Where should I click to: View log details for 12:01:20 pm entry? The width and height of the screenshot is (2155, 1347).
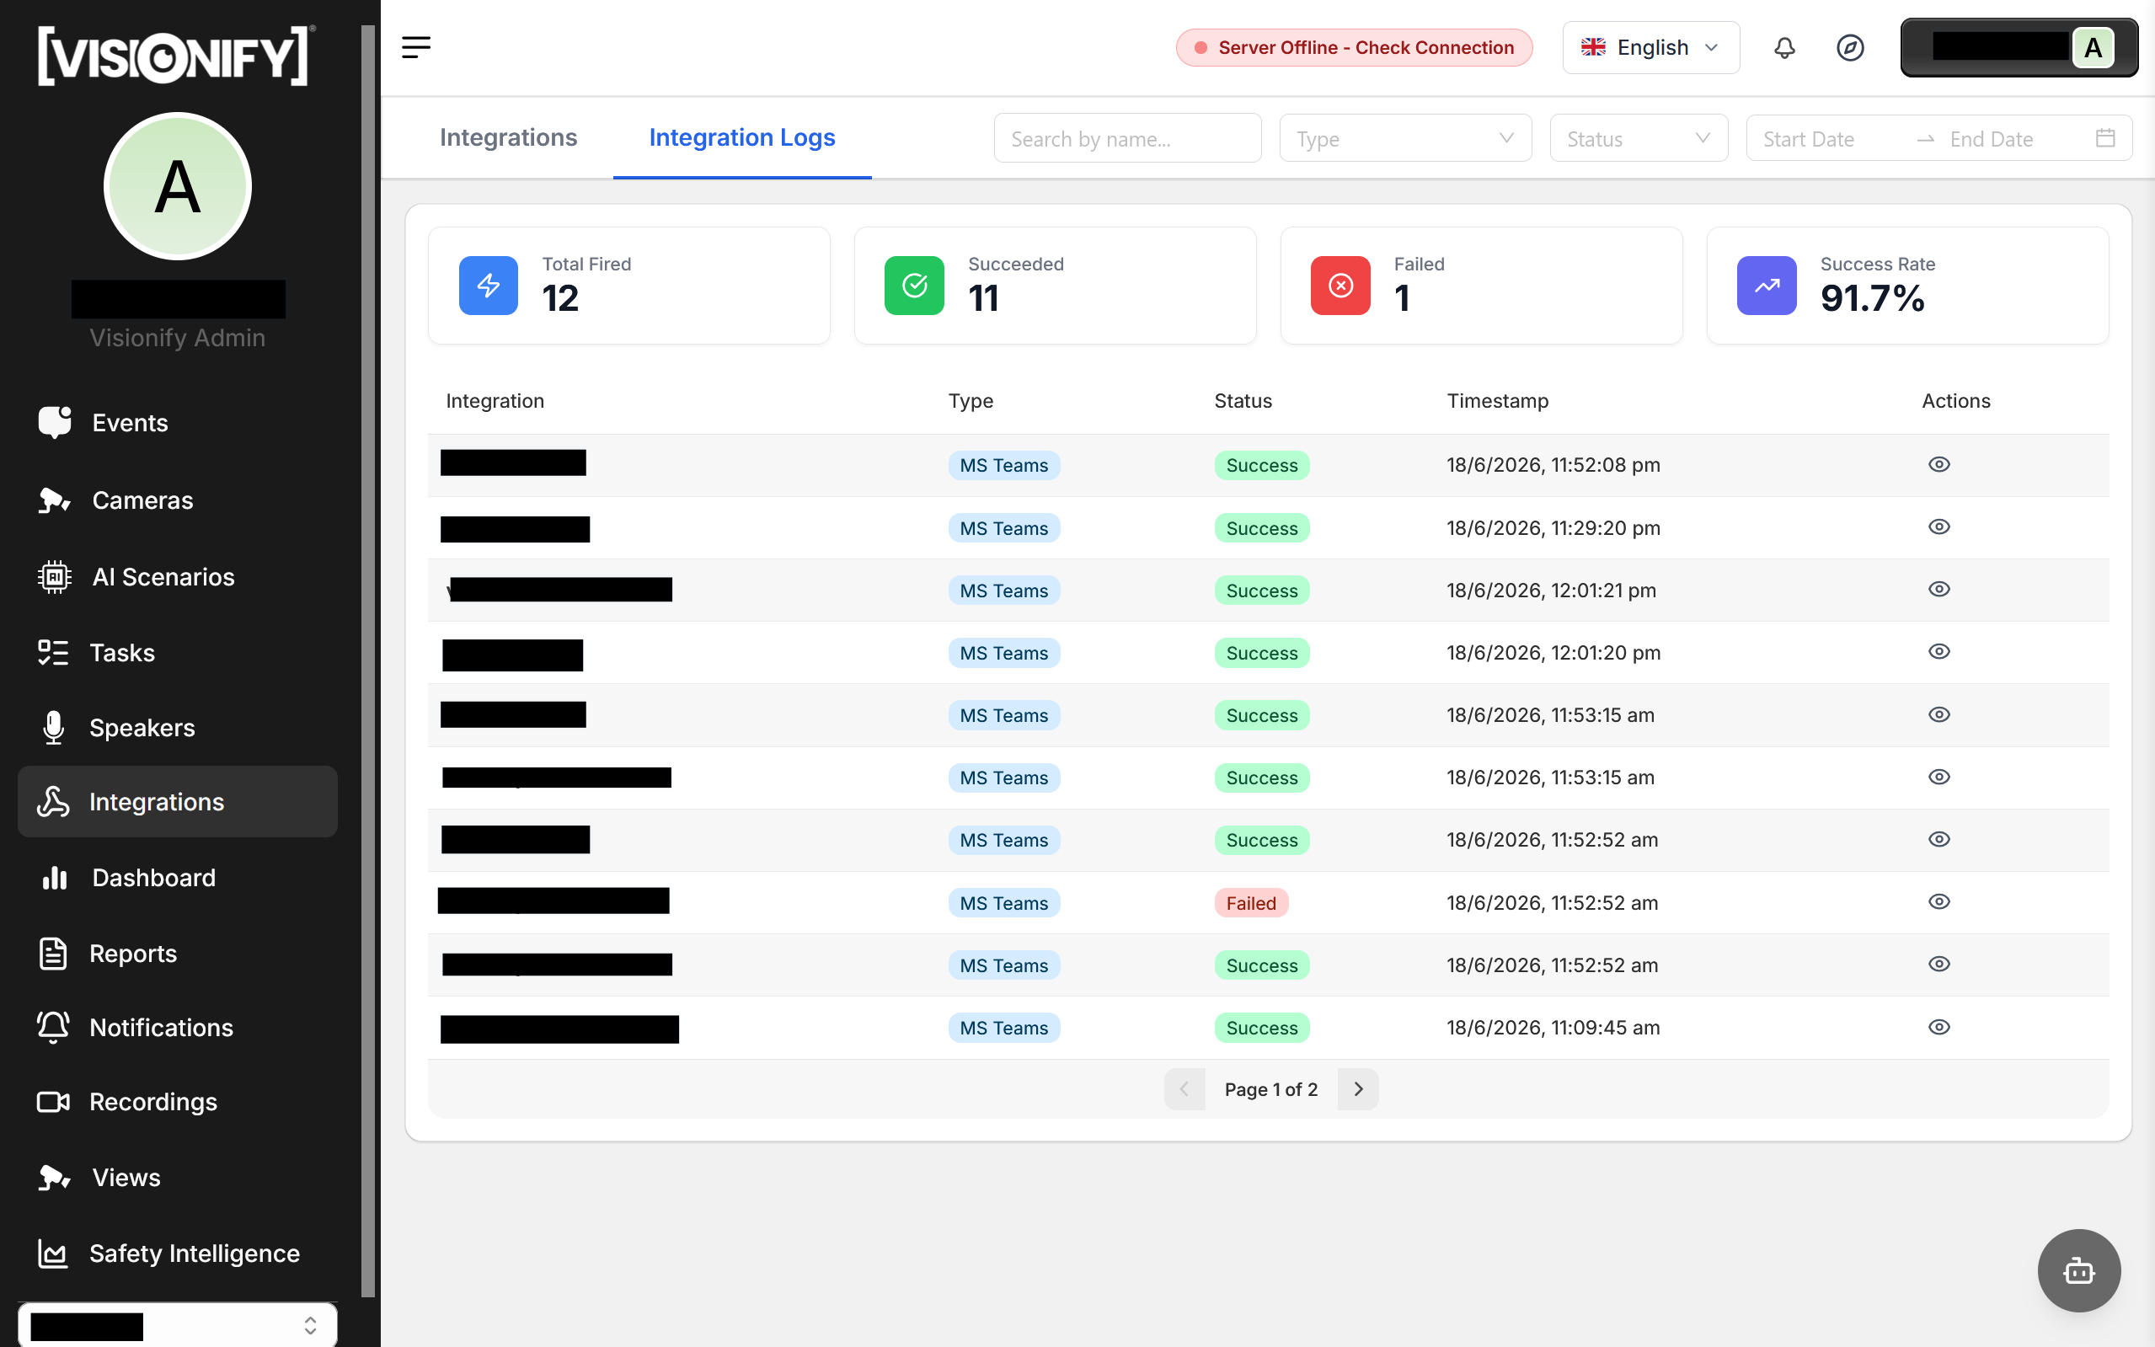click(x=1938, y=651)
